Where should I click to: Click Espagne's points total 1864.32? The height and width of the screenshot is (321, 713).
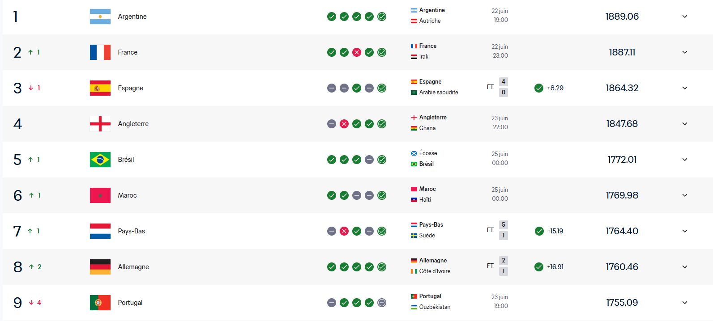(x=622, y=88)
